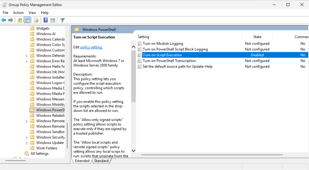Image resolution: width=309 pixels, height=170 pixels.
Task: Click the description pane scroll down arrow
Action: point(133,151)
